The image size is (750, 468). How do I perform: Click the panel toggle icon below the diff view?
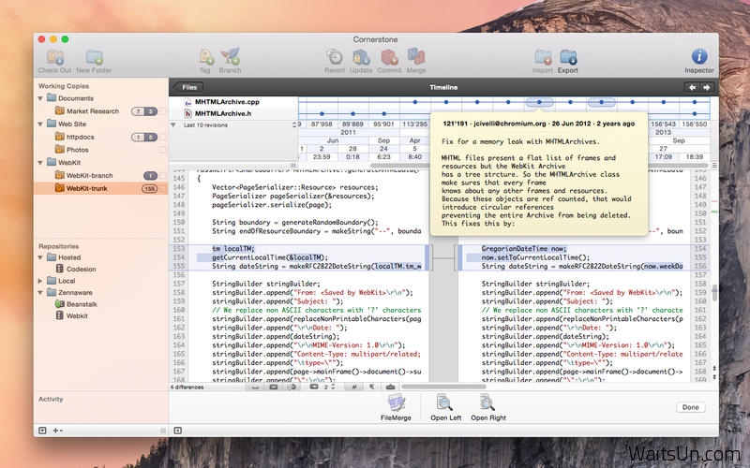pyautogui.click(x=178, y=431)
